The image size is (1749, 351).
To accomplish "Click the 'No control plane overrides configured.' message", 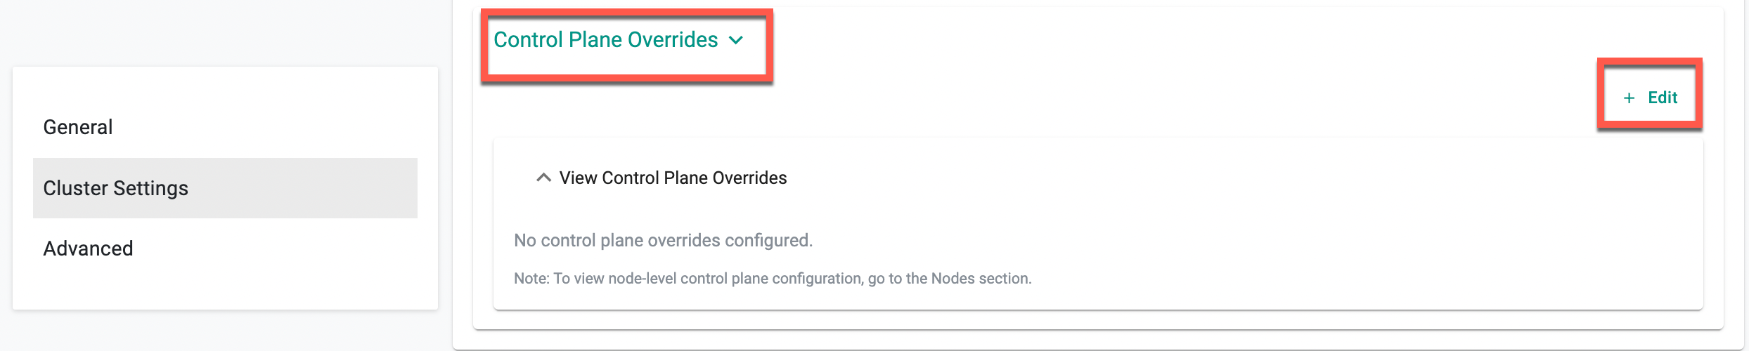I will 663,241.
